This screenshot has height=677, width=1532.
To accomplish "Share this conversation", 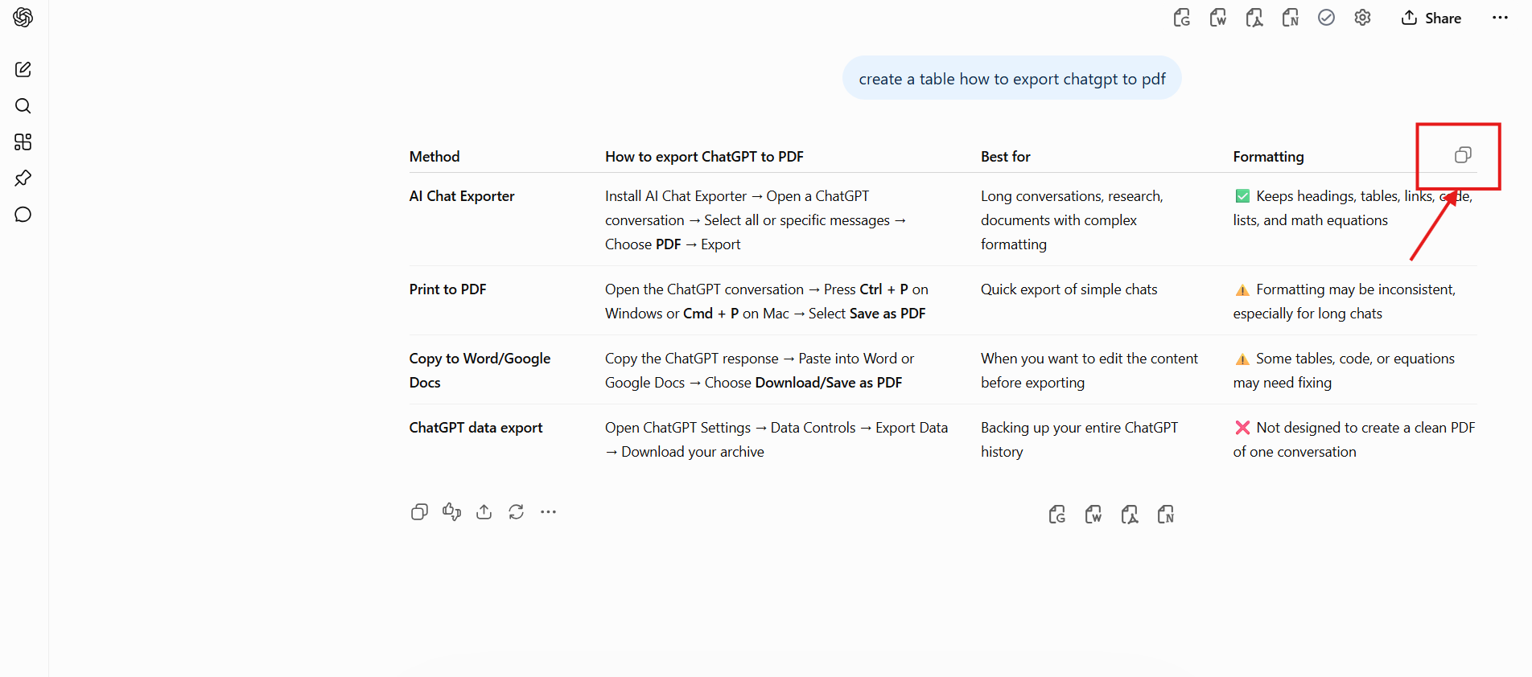I will pos(1431,18).
